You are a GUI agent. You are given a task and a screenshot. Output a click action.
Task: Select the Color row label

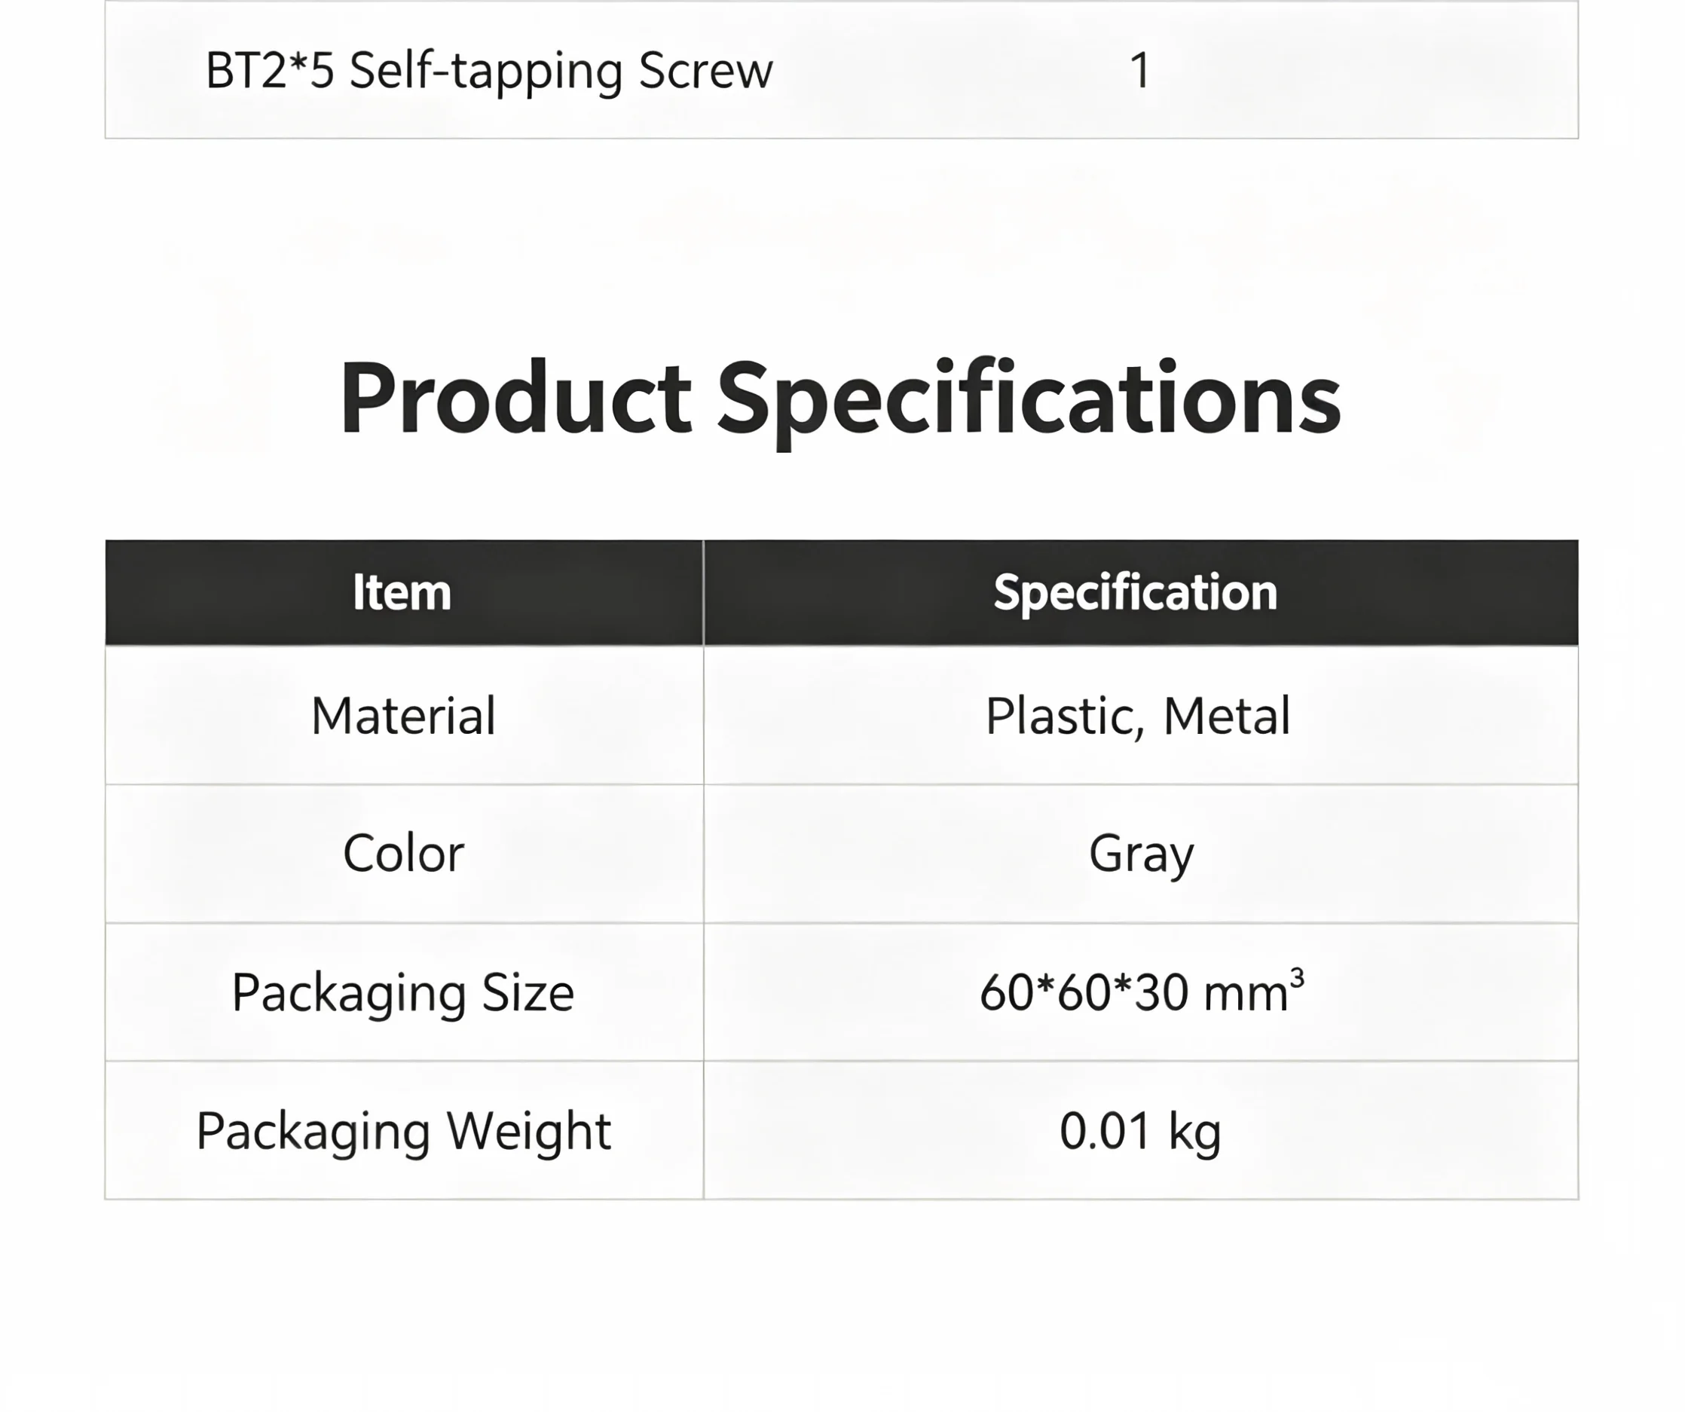pos(404,853)
